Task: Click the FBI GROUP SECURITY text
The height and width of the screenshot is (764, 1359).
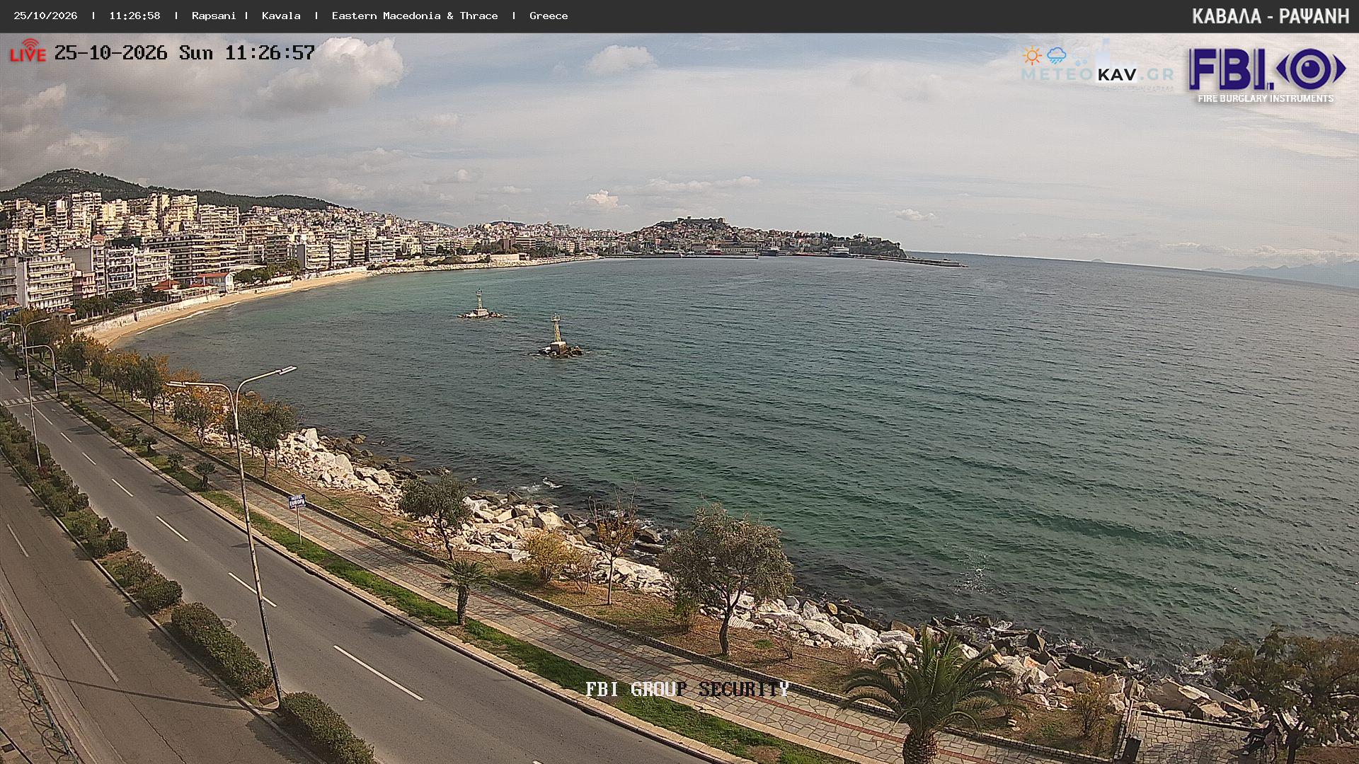Action: (687, 689)
